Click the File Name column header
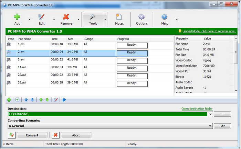Screen dimensions: 241x149 (x=33, y=39)
